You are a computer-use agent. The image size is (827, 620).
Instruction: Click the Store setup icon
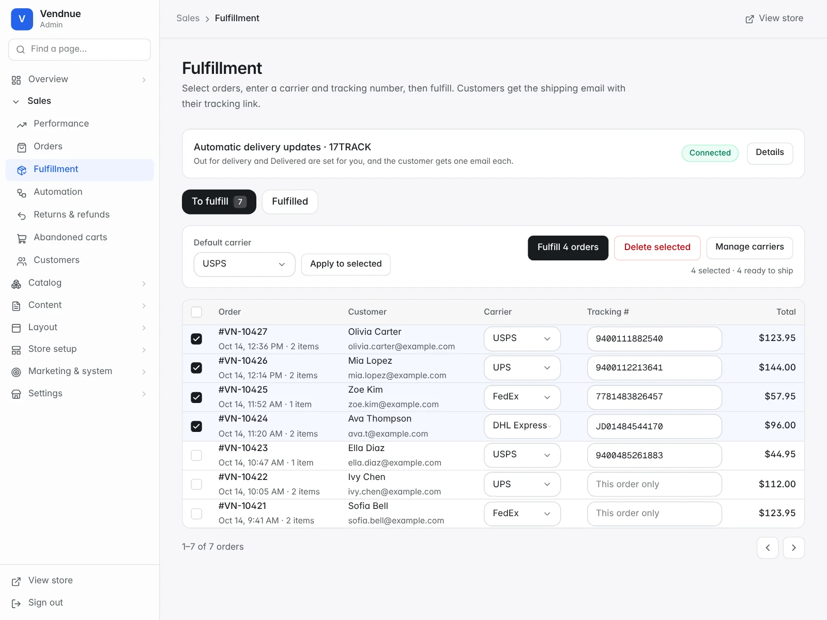pos(17,350)
